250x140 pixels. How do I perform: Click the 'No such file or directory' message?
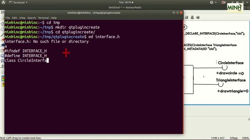click(61, 42)
